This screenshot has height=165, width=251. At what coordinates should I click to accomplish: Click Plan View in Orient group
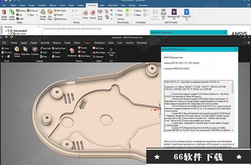pos(6,52)
